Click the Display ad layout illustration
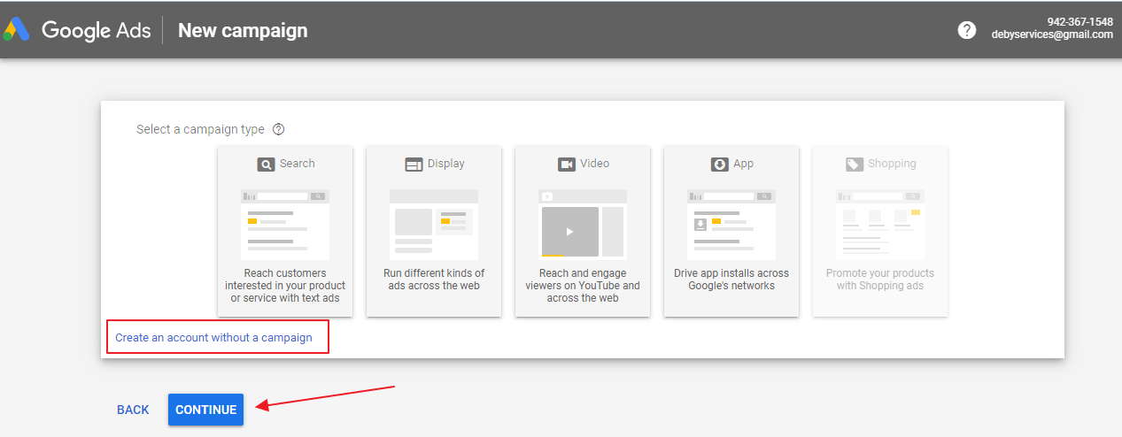Viewport: 1122px width, 437px height. [x=434, y=224]
